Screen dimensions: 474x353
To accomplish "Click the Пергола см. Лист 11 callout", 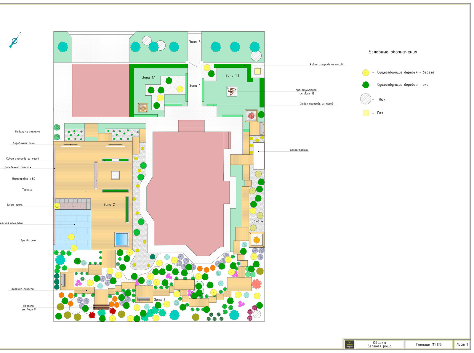I will pyautogui.click(x=29, y=308).
